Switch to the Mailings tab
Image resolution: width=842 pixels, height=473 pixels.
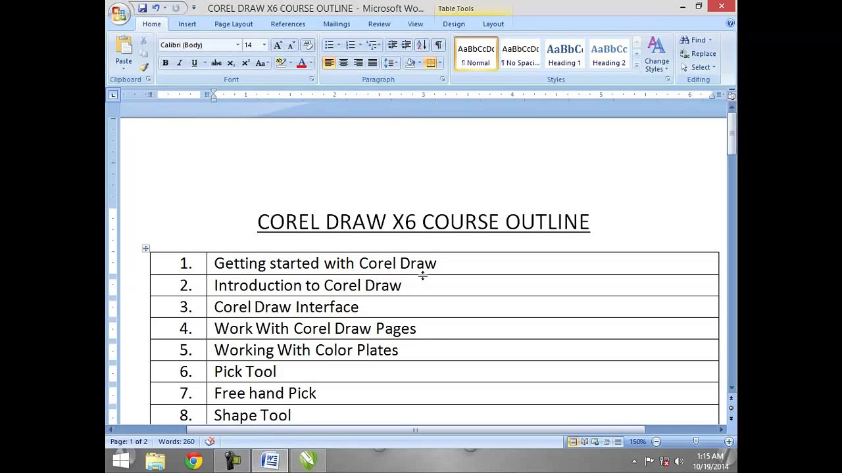pyautogui.click(x=336, y=24)
